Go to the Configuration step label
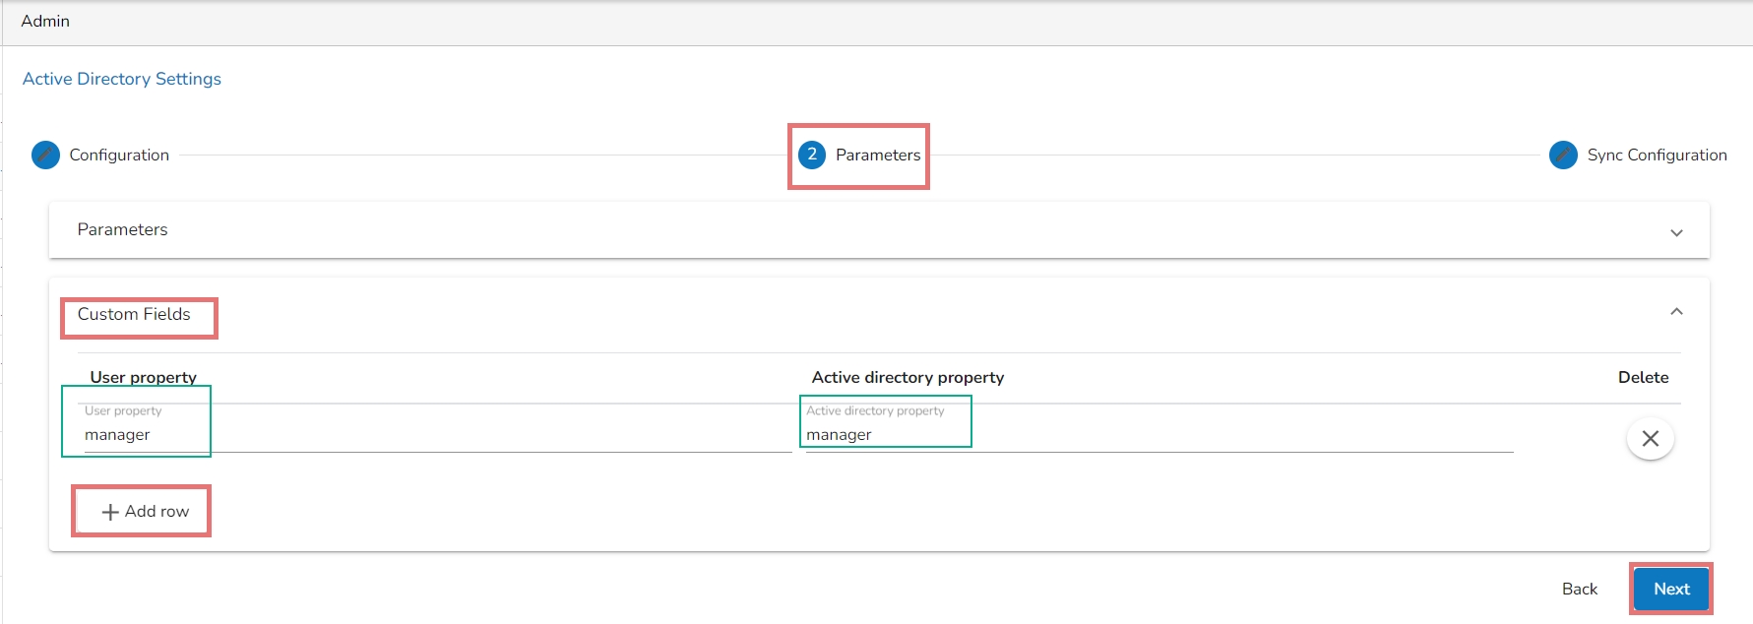 119,156
